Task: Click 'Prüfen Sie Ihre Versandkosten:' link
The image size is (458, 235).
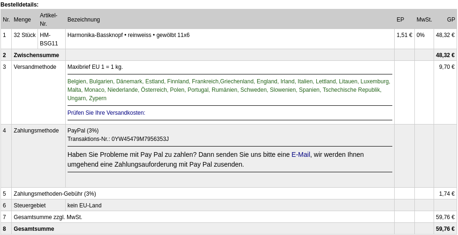Action: [107, 113]
